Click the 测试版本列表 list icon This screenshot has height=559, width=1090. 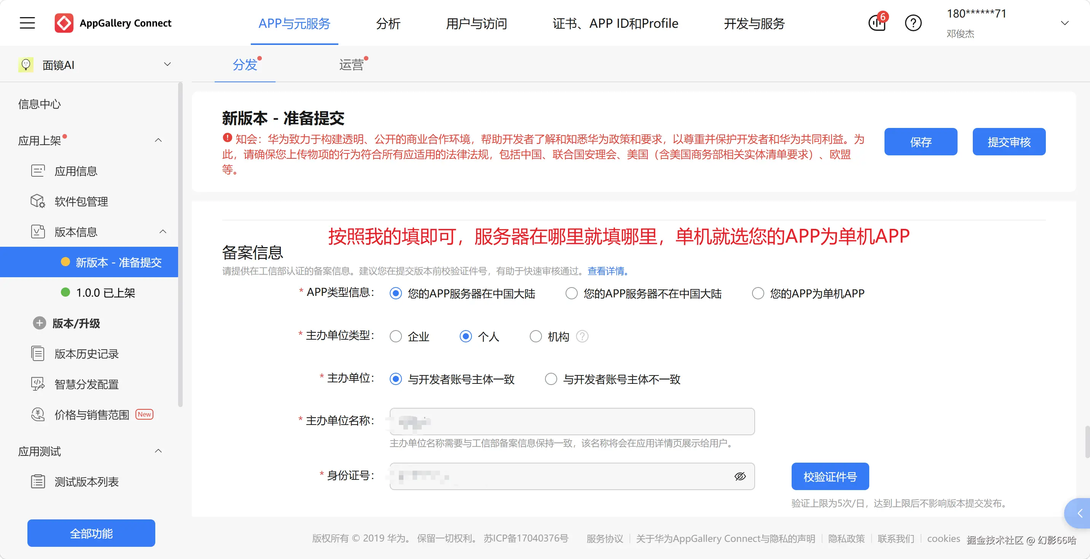(x=38, y=481)
